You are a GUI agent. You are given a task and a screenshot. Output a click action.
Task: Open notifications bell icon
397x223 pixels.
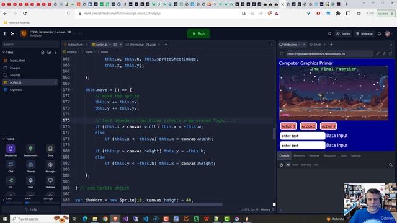379,33
